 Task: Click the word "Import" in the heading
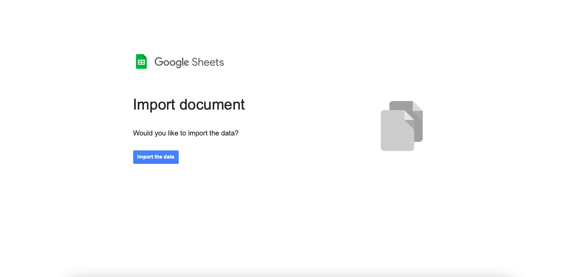[154, 104]
